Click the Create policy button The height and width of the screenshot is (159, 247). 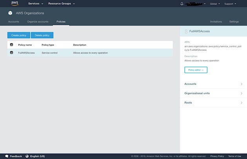[19, 35]
